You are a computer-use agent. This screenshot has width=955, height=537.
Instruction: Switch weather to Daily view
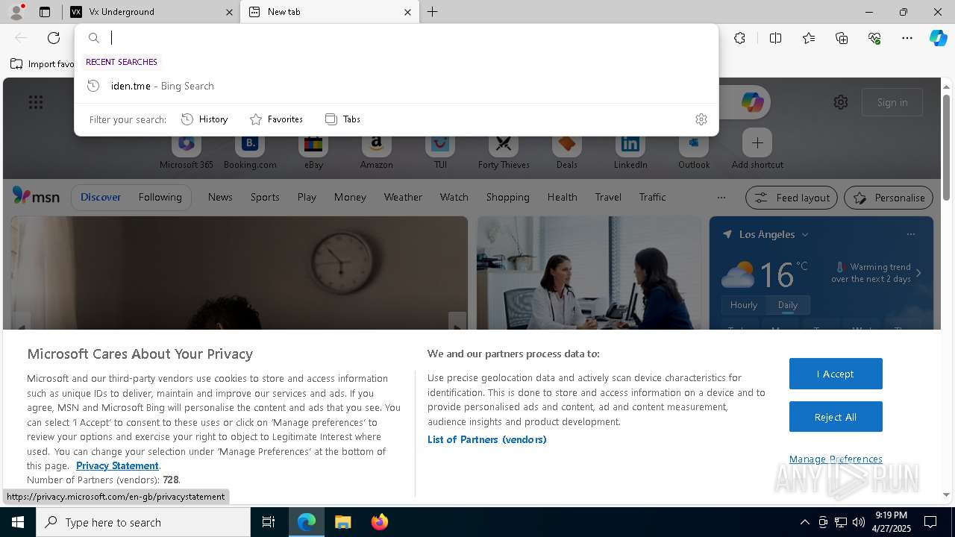787,305
